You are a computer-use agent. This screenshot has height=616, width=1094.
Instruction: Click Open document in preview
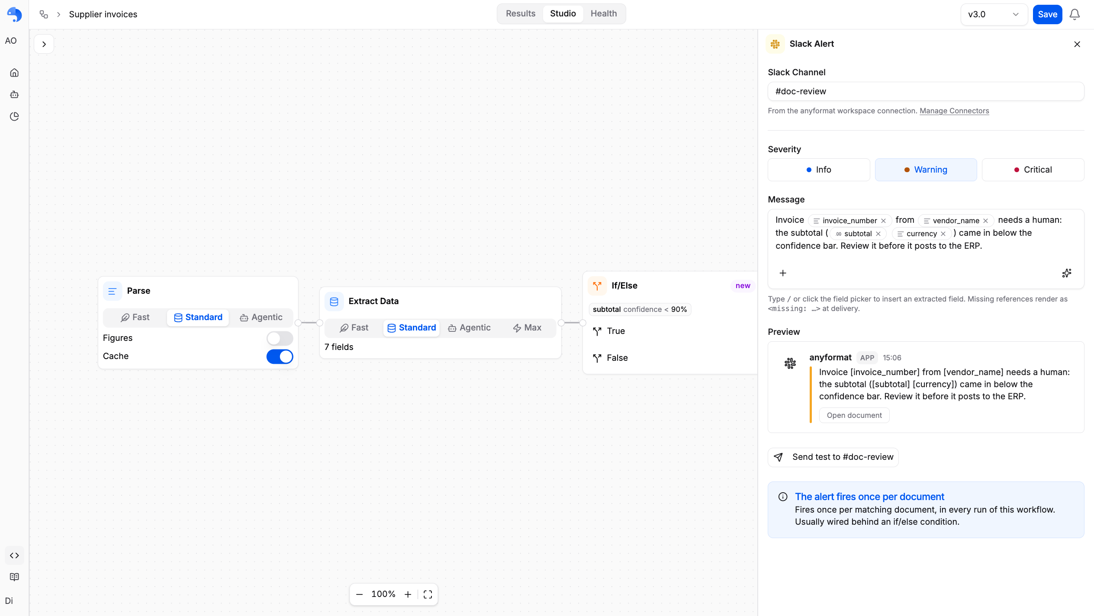click(854, 415)
